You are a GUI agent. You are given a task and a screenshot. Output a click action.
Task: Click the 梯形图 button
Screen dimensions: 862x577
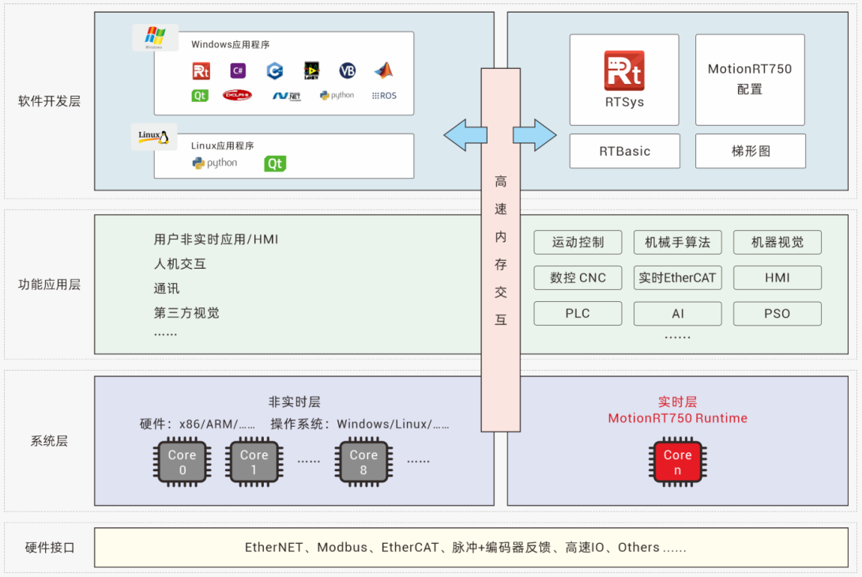(750, 151)
